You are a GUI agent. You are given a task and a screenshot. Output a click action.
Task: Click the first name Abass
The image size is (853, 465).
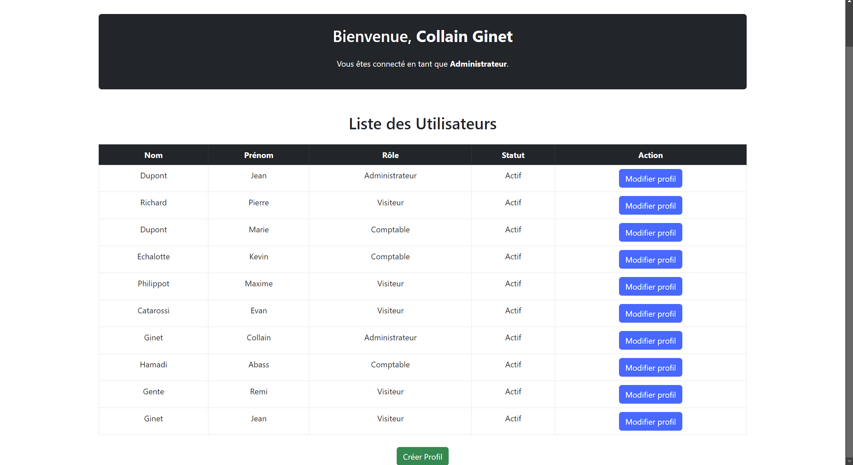click(259, 365)
